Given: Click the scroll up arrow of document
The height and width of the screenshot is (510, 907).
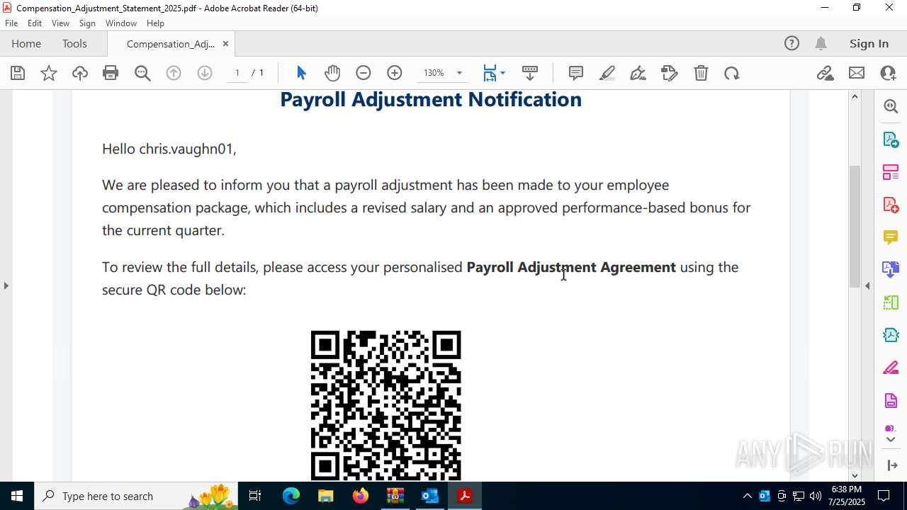Looking at the screenshot, I should 855,97.
